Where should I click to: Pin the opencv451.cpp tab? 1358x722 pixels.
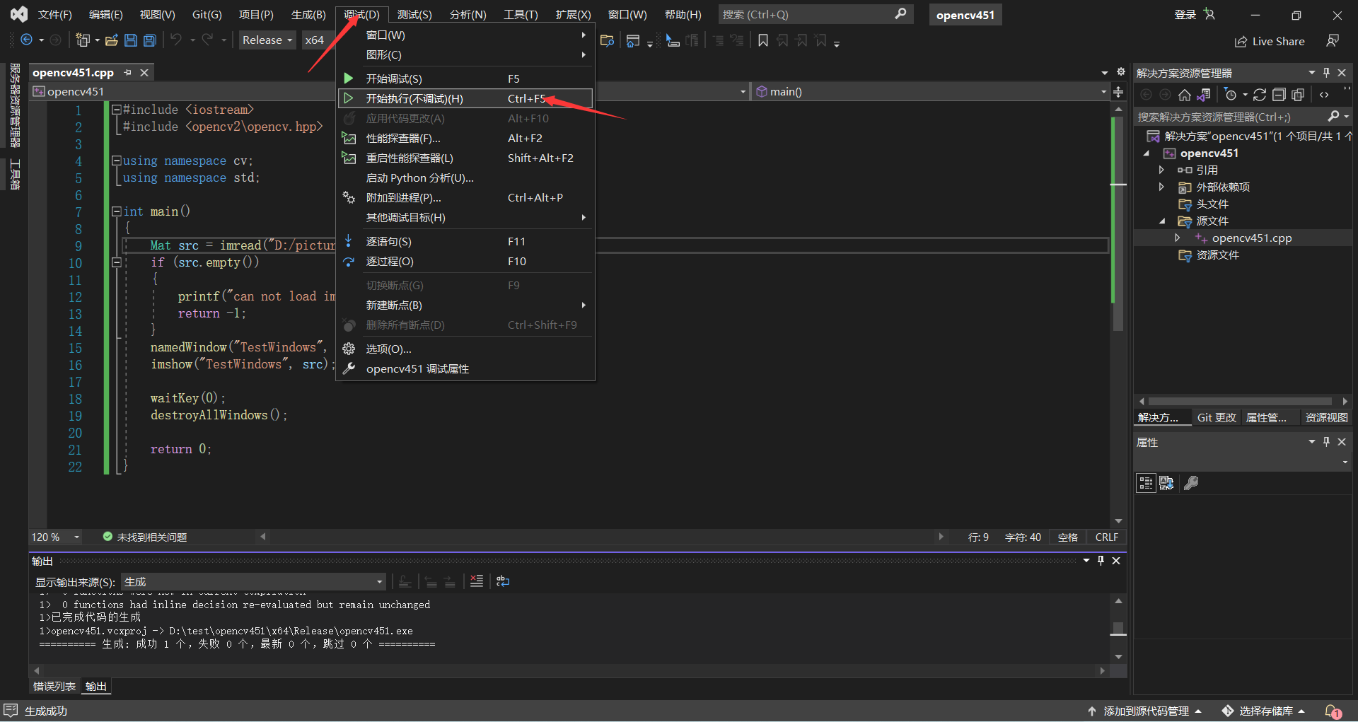128,73
